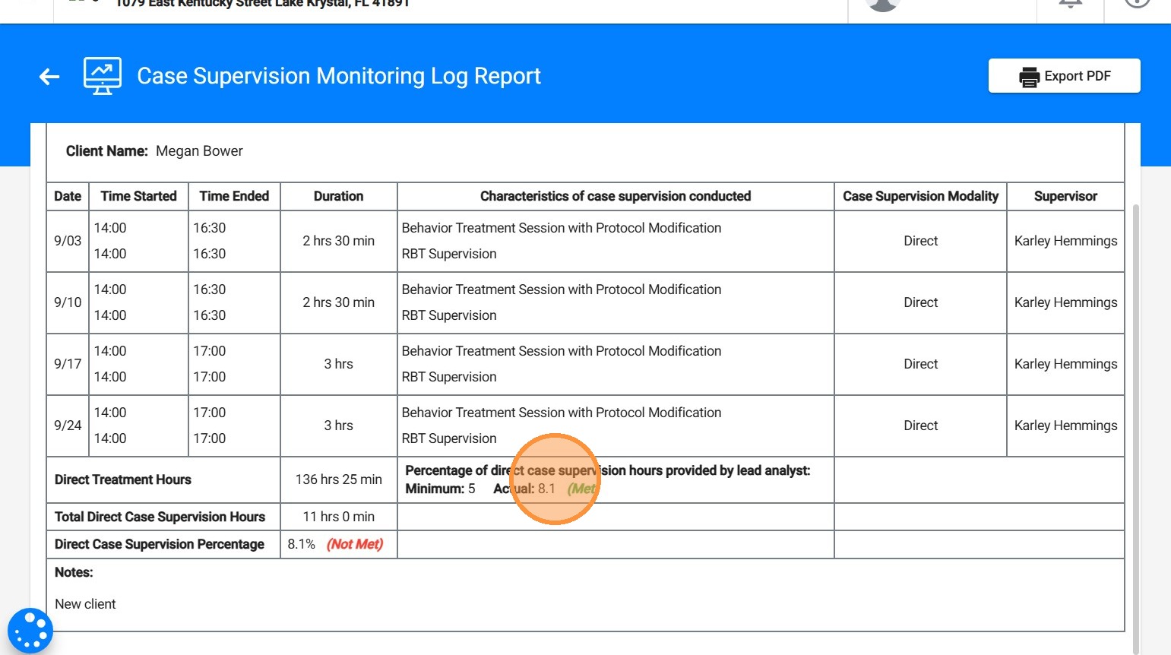Click the Case Supervision Monitoring Log Report title
This screenshot has height=655, width=1171.
click(x=339, y=76)
